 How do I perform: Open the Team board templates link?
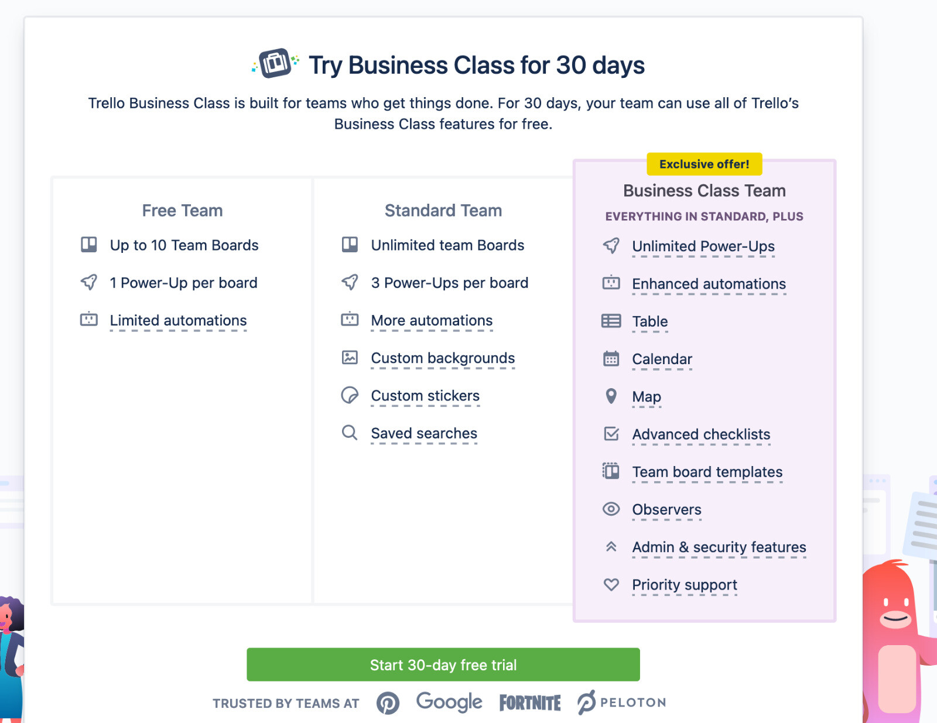pyautogui.click(x=707, y=472)
